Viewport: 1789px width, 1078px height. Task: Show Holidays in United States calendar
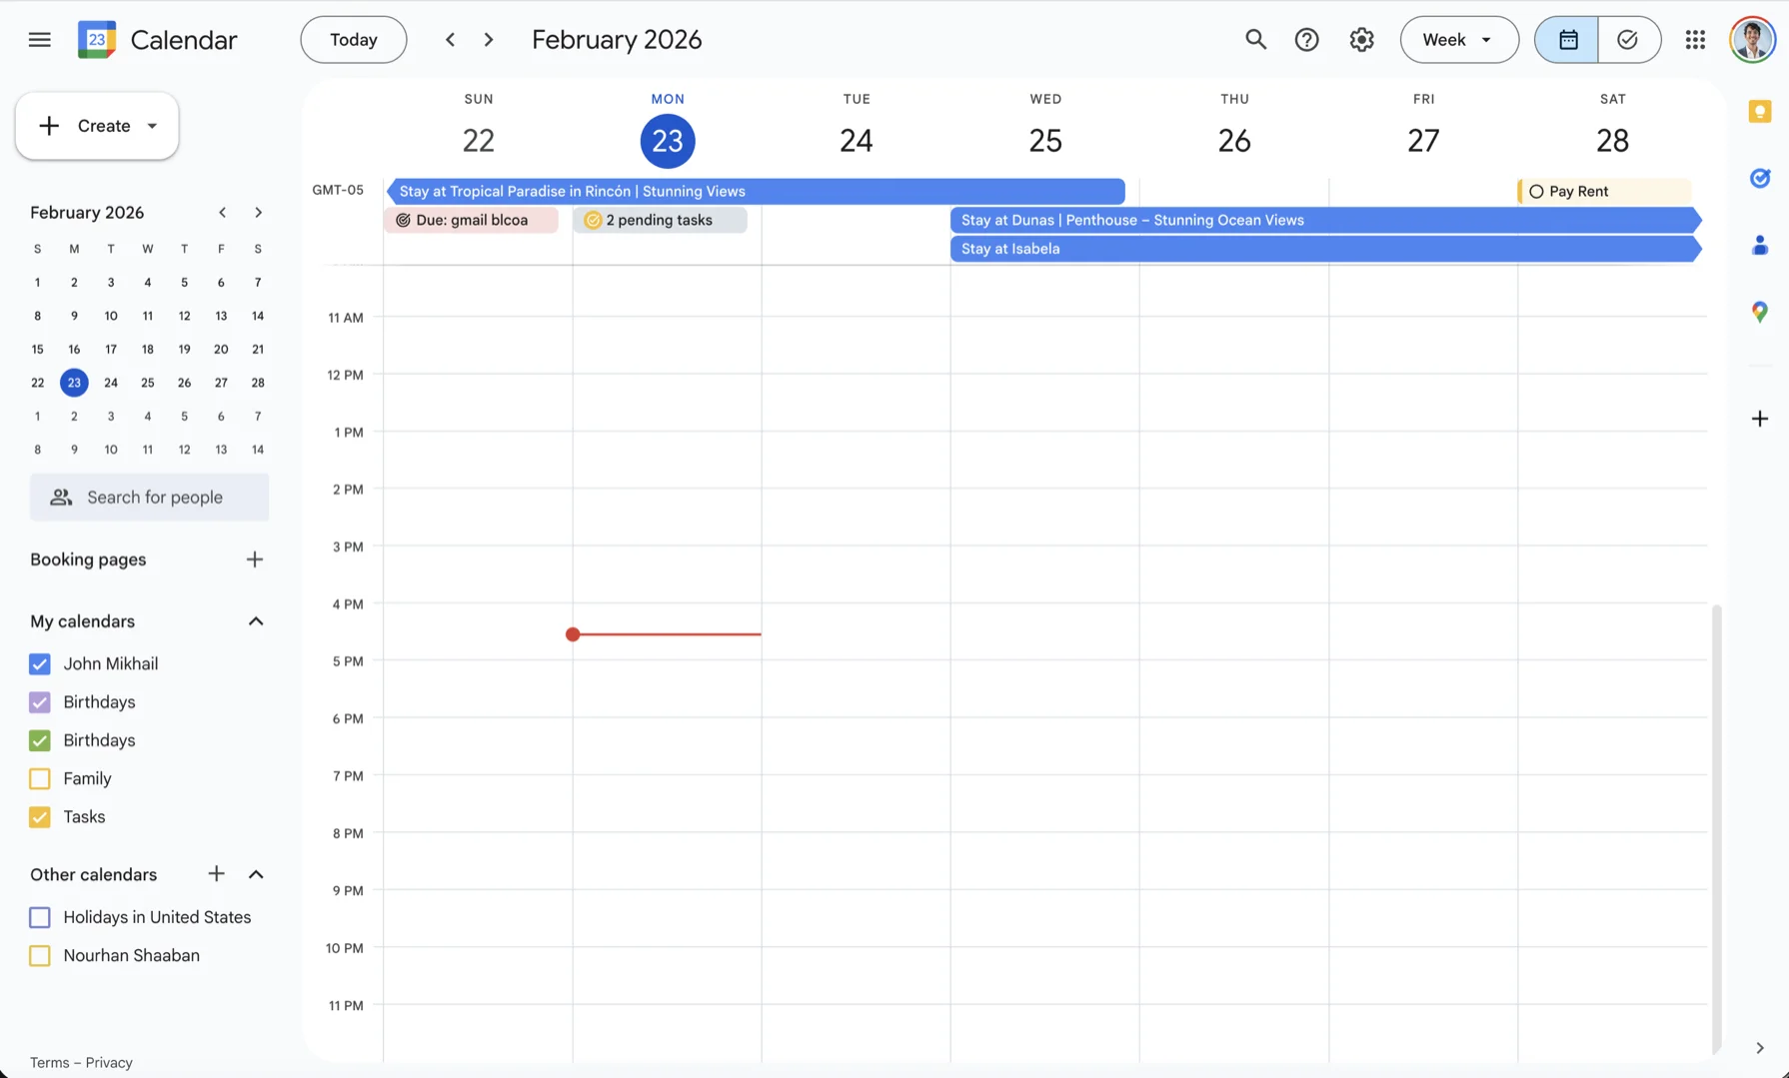(40, 917)
